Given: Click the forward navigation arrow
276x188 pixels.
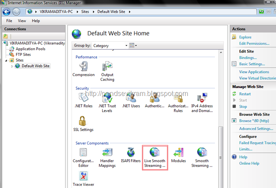Looking at the screenshot, I should [x=16, y=12].
